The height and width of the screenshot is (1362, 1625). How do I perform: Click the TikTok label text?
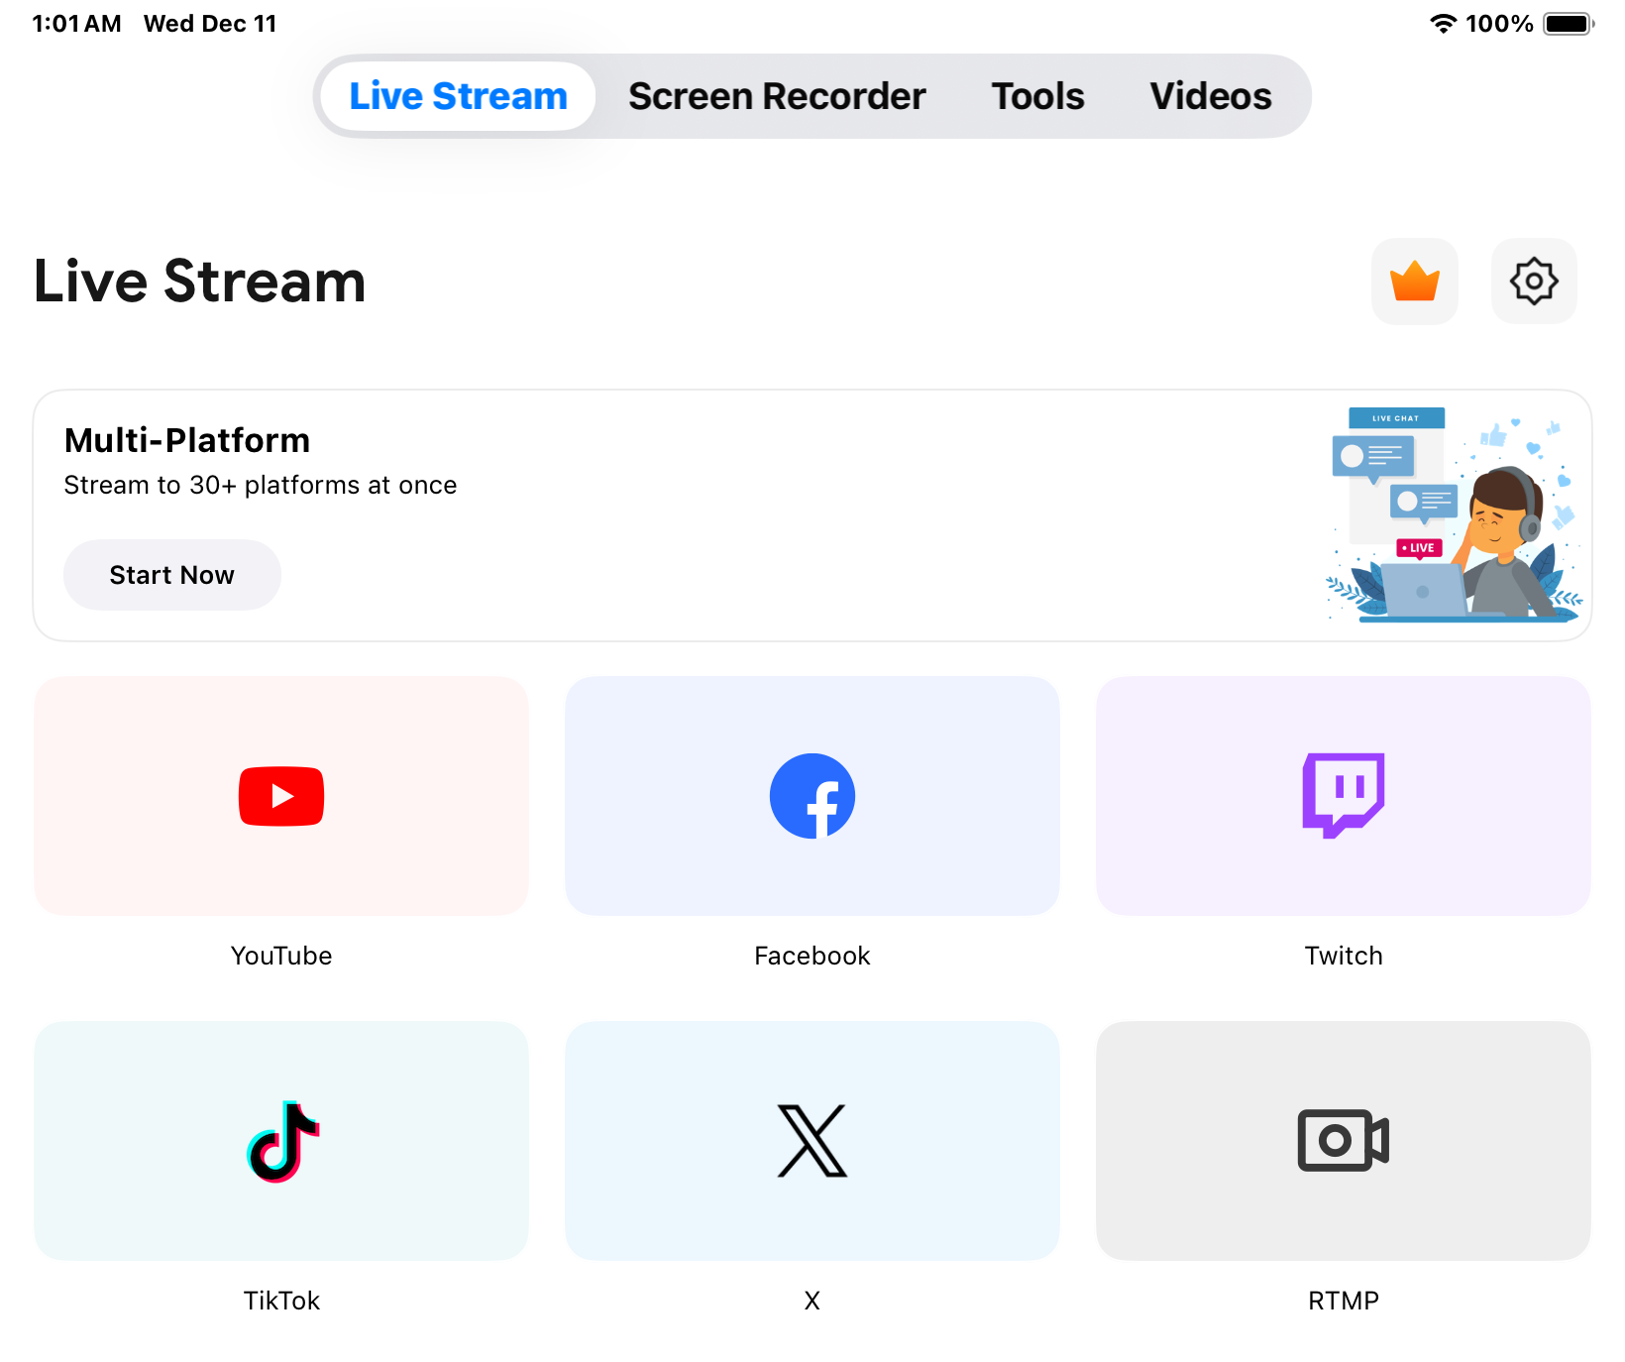coord(281,1301)
